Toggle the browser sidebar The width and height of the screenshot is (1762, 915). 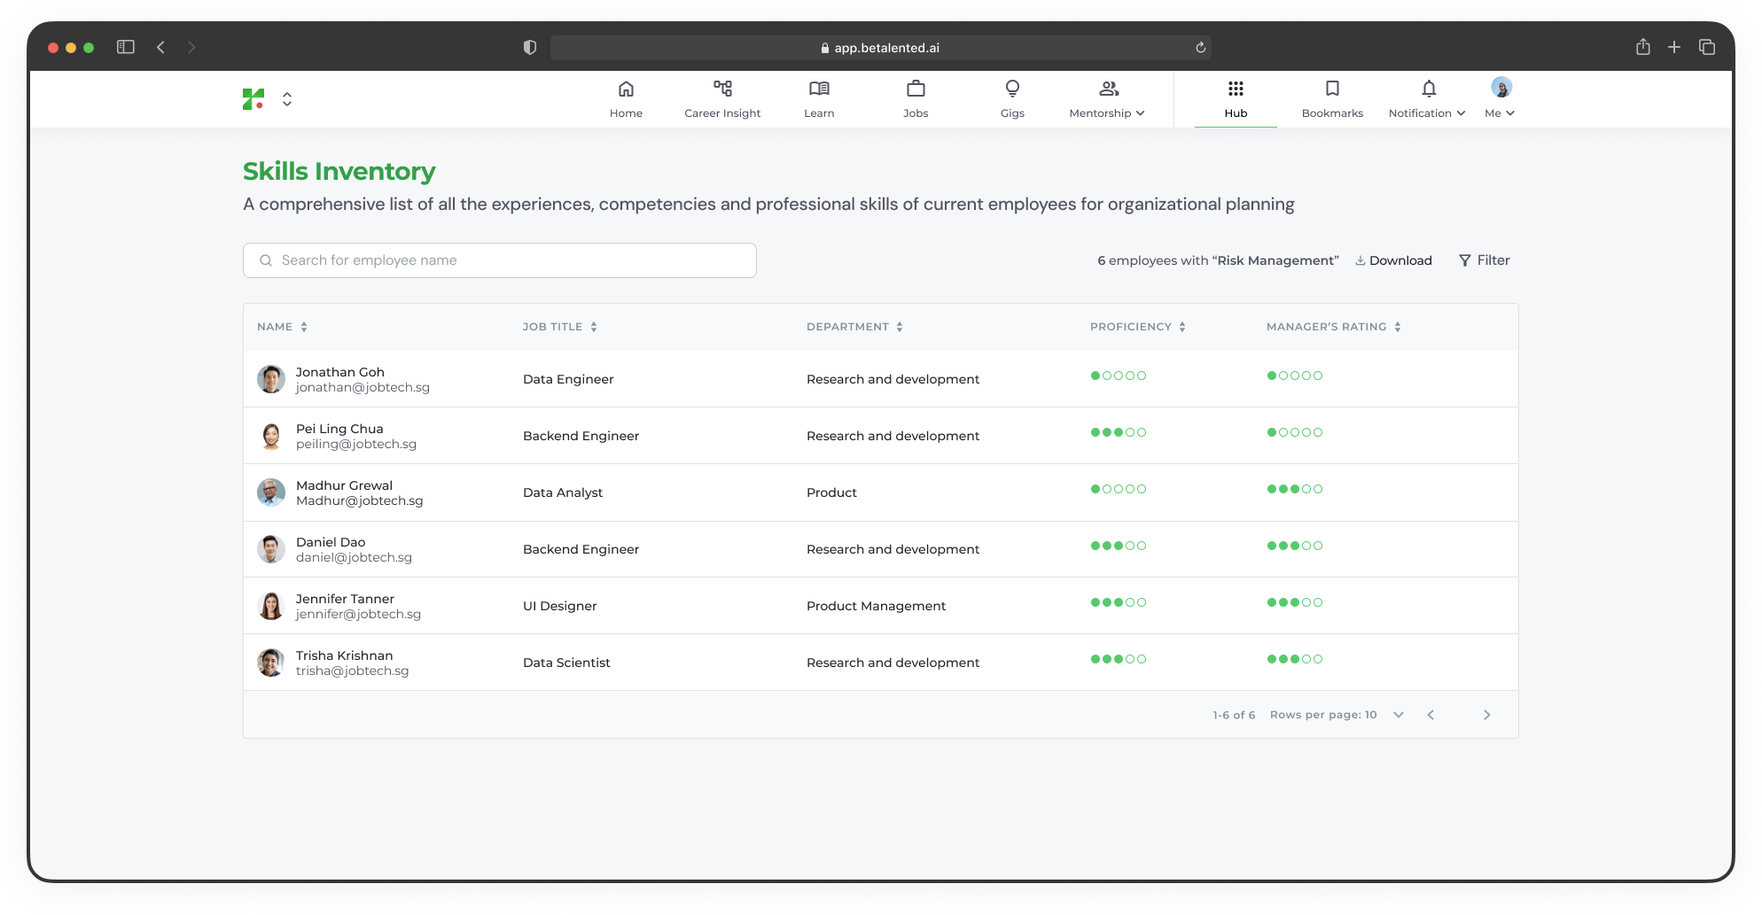point(126,47)
